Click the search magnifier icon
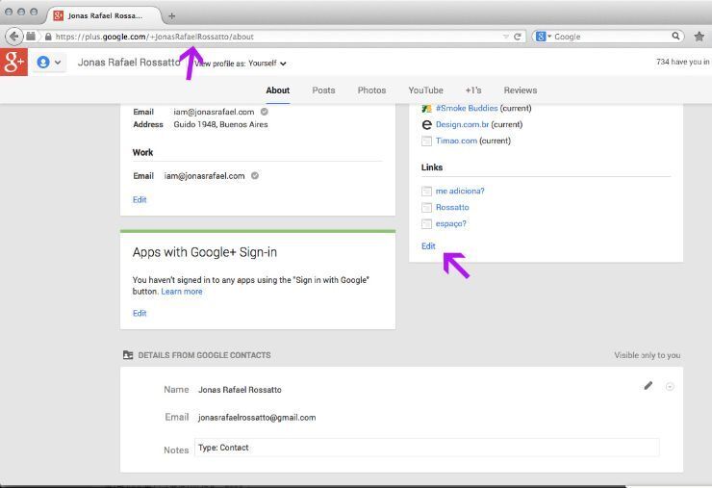This screenshot has height=488, width=712. (x=676, y=37)
